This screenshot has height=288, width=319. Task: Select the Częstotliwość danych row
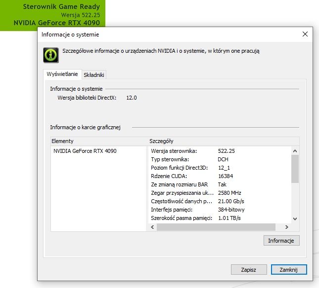(221, 201)
